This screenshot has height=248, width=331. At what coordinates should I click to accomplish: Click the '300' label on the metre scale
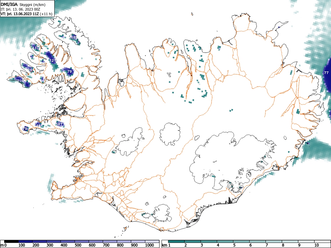click(50, 245)
